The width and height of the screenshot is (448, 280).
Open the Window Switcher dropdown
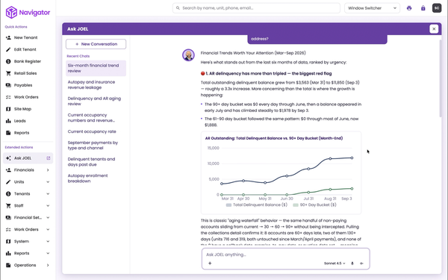point(372,8)
